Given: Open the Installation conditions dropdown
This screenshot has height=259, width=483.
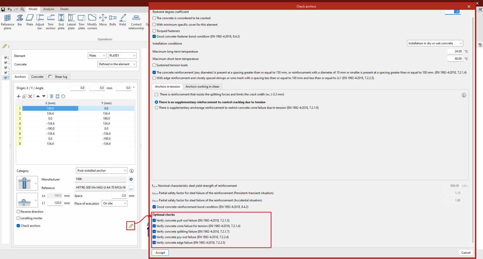Looking at the screenshot, I should [x=435, y=43].
